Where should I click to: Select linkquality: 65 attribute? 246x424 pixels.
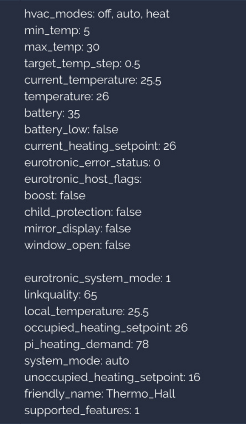coord(61,295)
